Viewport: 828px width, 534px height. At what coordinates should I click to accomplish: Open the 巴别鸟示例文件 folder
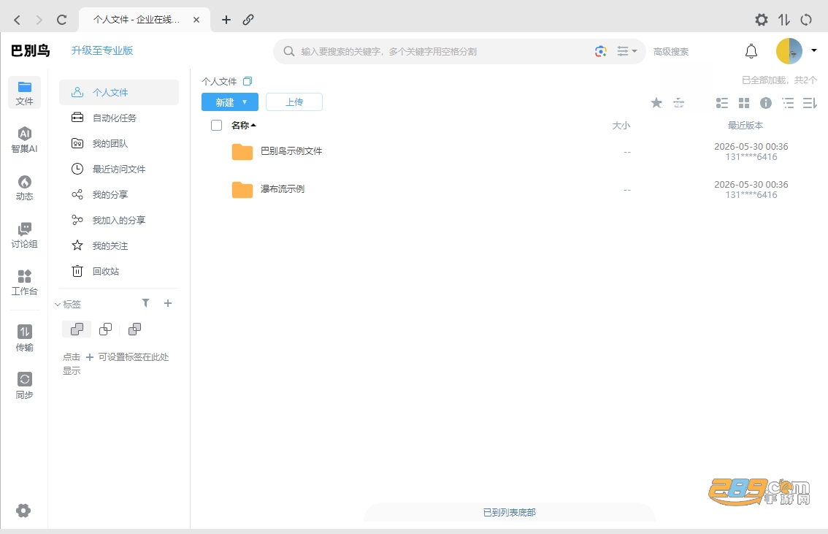291,151
